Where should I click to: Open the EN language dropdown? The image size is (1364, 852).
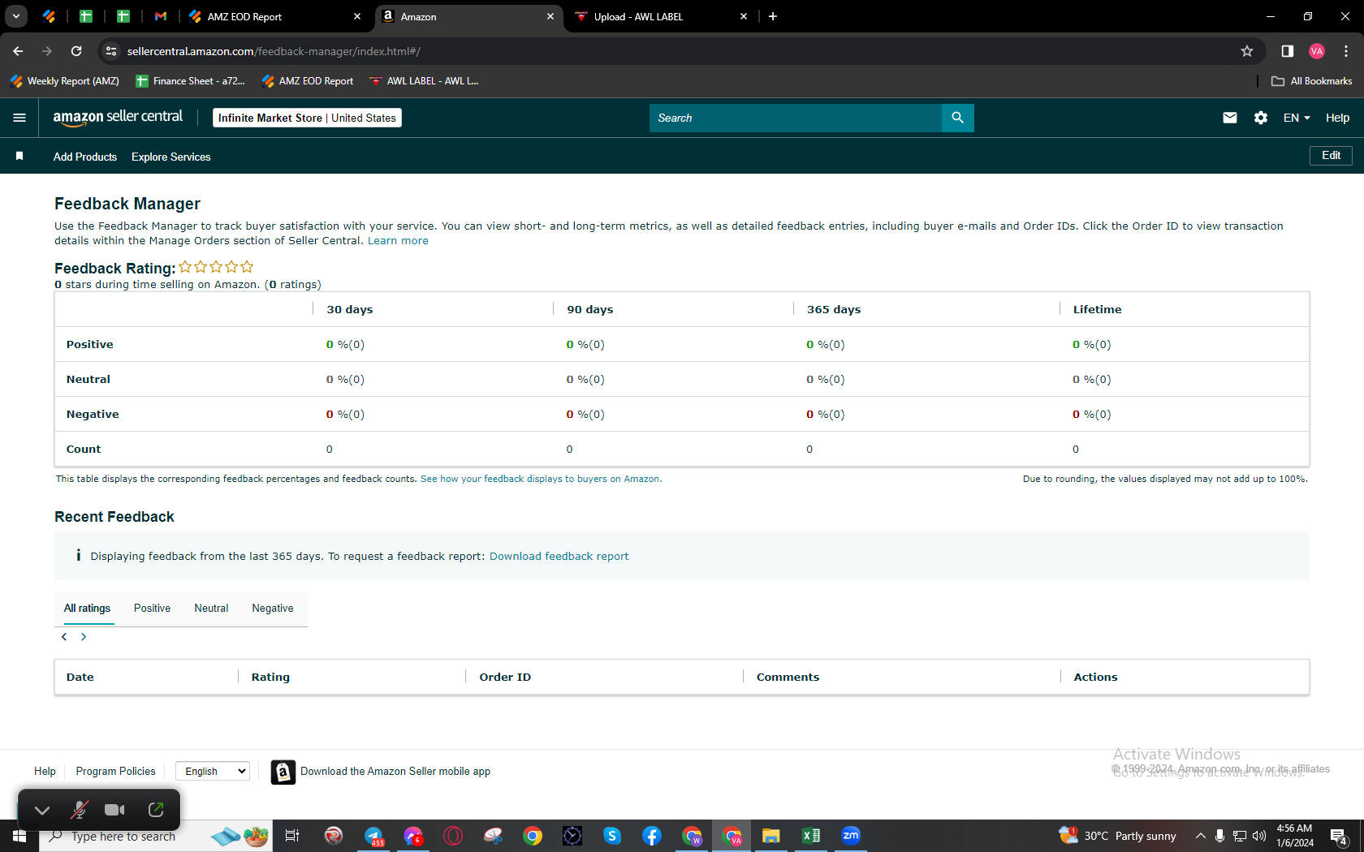(x=1297, y=118)
